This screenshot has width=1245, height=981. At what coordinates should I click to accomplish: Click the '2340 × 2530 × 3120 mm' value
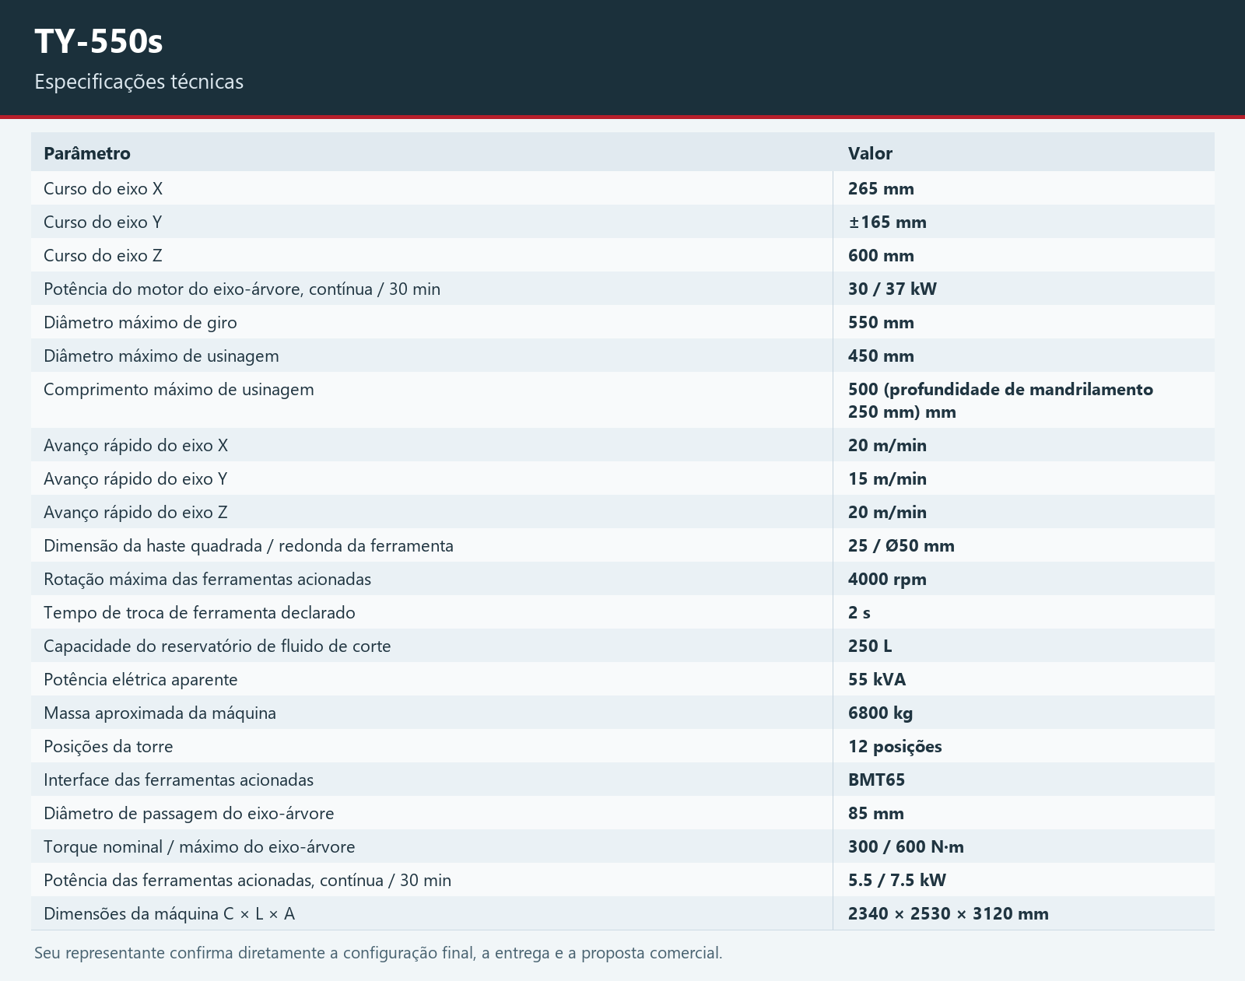point(949,913)
